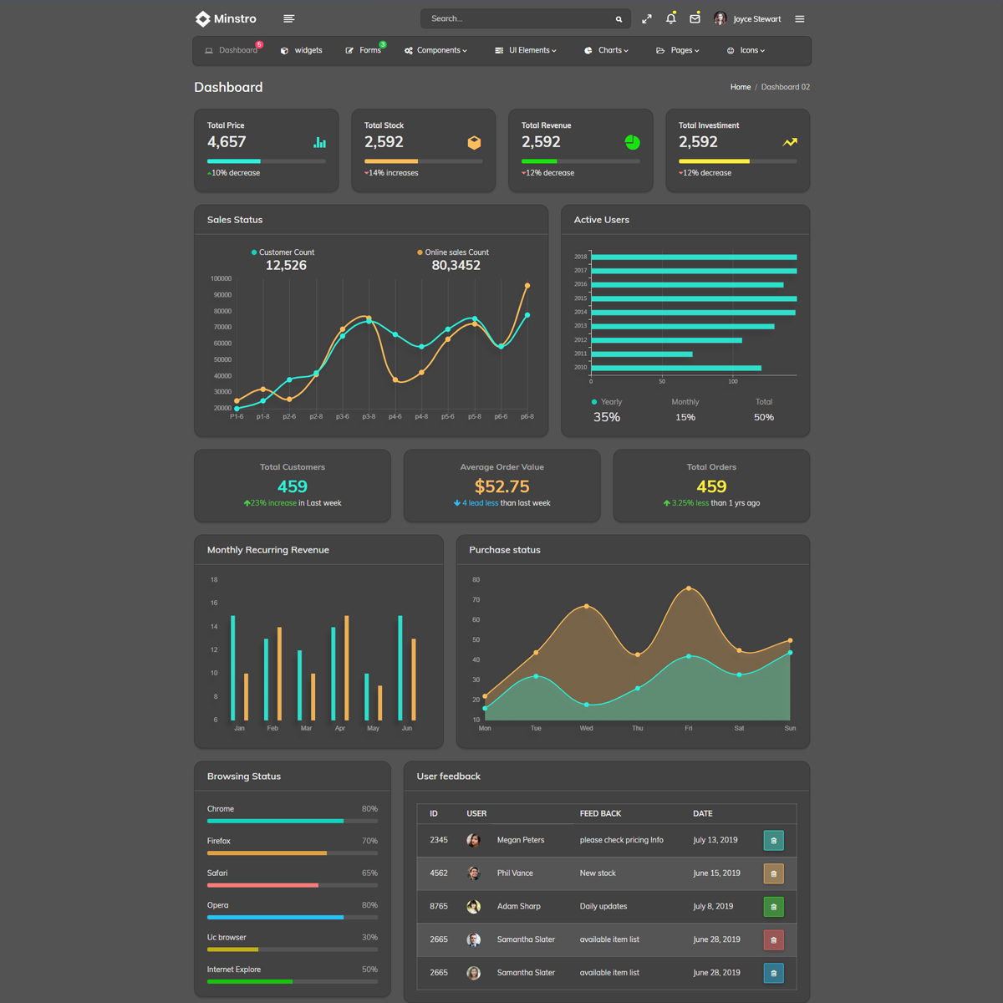
Task: Select the widgets menu item
Action: click(x=302, y=50)
